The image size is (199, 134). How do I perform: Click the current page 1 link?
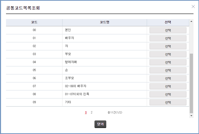(x=86, y=112)
